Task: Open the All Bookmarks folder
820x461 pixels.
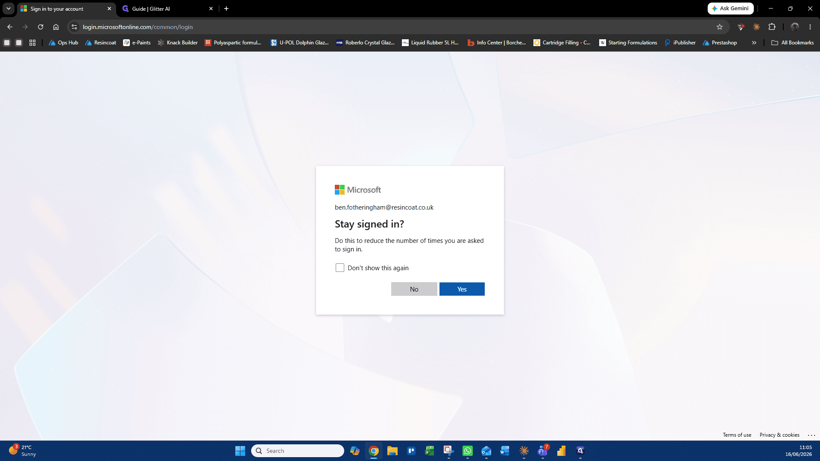Action: [792, 43]
